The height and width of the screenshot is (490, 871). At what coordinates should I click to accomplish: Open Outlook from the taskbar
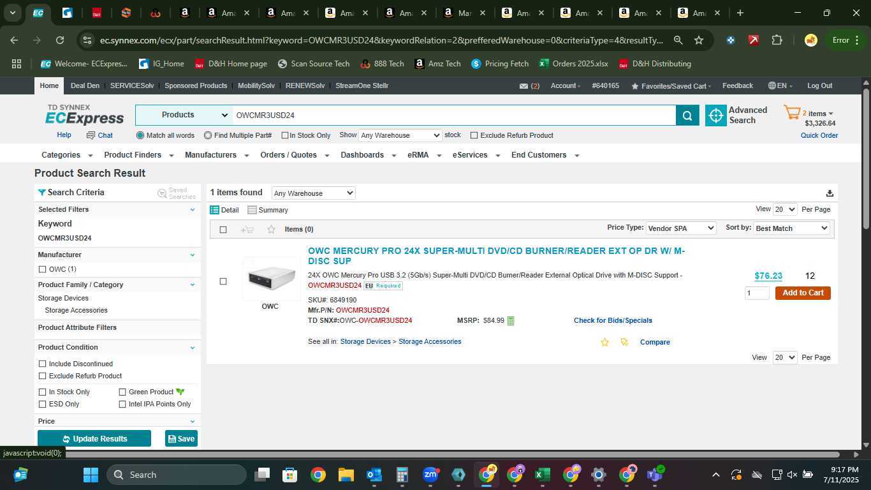click(x=374, y=475)
